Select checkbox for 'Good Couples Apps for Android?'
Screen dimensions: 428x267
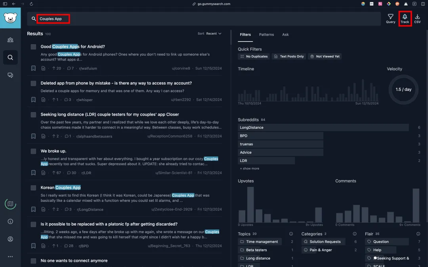(x=33, y=47)
